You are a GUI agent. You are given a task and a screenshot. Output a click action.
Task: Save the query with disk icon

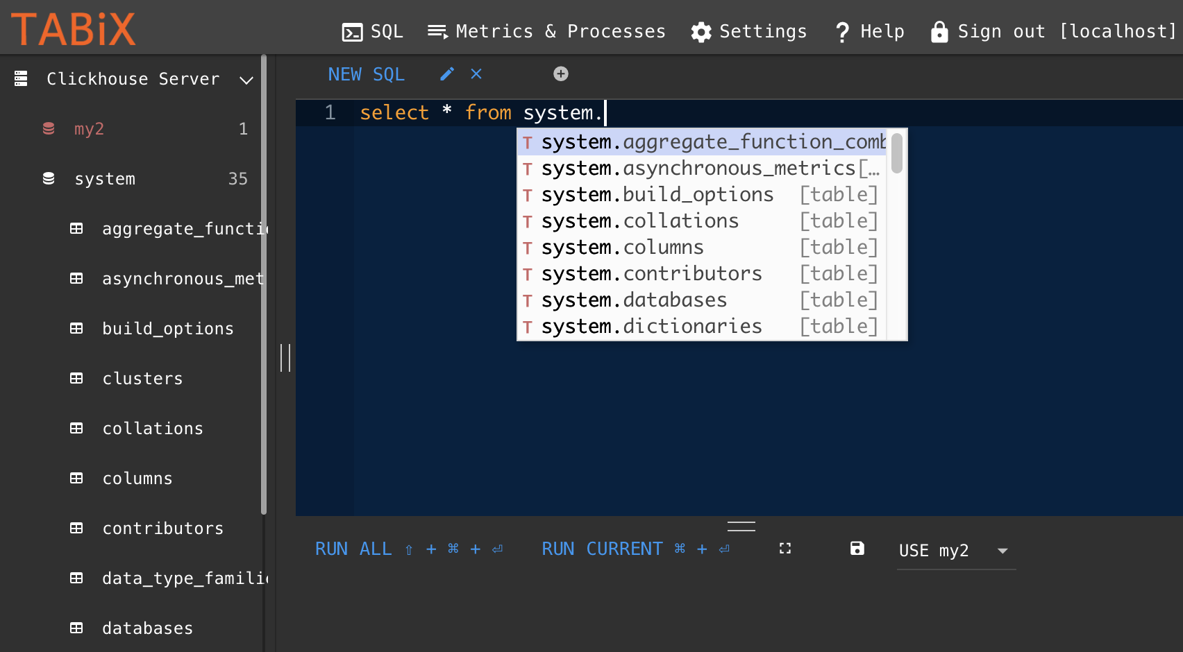click(x=857, y=549)
